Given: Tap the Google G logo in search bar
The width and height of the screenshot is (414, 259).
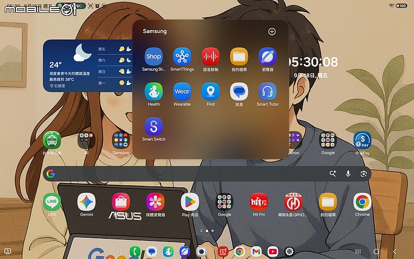Looking at the screenshot, I should (50, 174).
